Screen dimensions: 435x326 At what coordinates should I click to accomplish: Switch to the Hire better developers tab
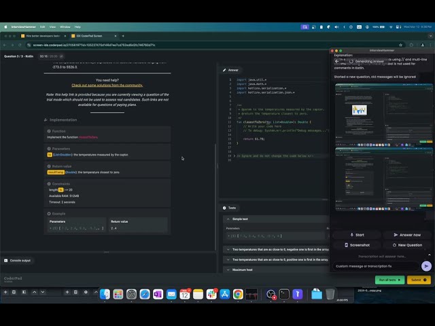pyautogui.click(x=43, y=36)
